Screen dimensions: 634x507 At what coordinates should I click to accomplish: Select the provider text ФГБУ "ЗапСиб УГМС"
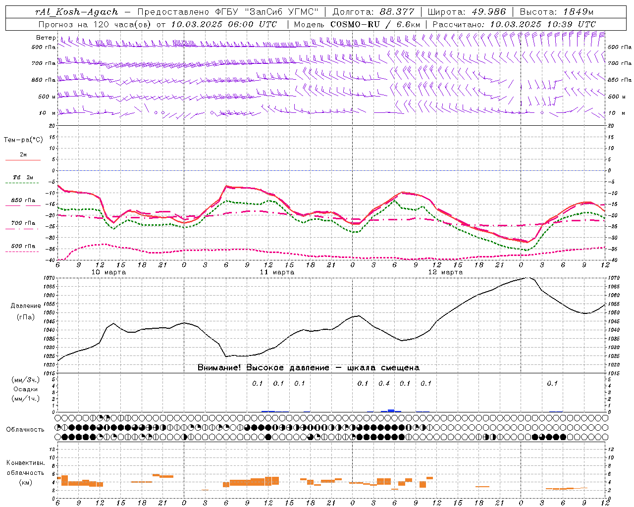coord(268,12)
